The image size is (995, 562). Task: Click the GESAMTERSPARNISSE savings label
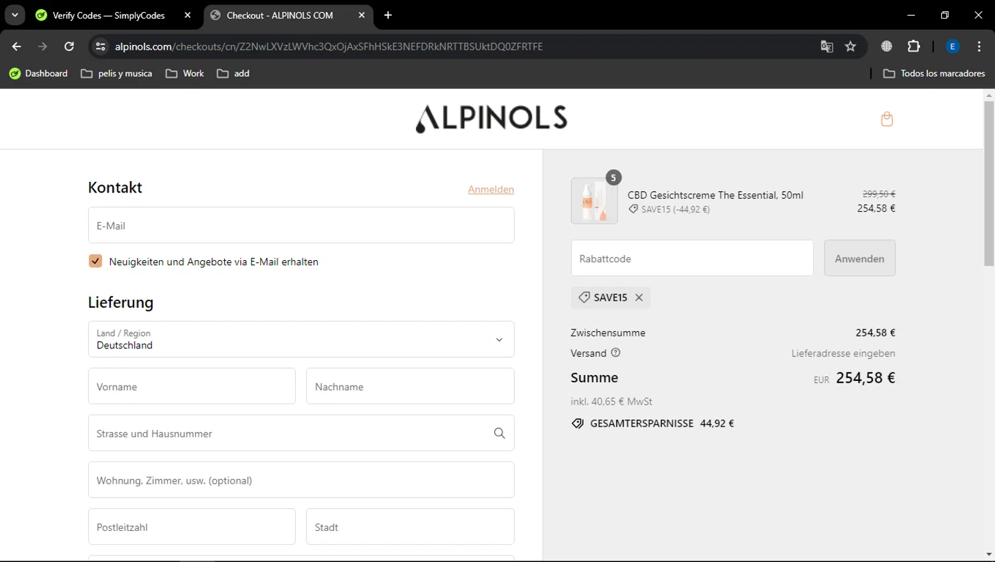[x=641, y=423]
